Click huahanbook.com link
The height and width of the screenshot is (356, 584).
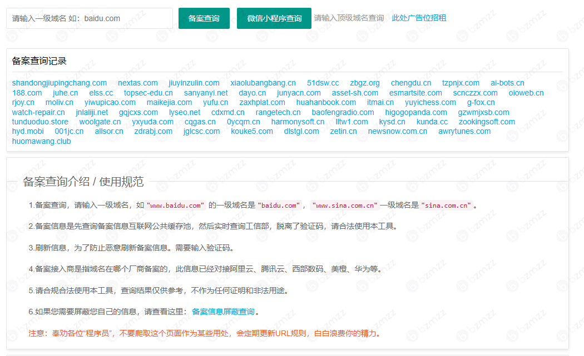326,102
